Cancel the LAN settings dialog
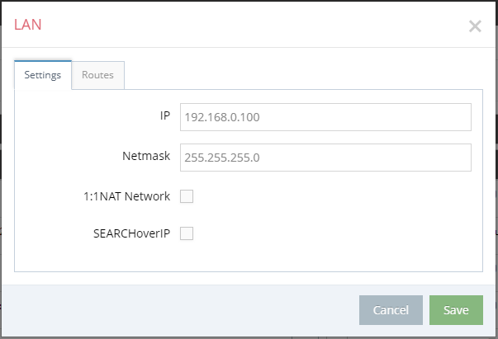This screenshot has height=339, width=498. coord(391,310)
